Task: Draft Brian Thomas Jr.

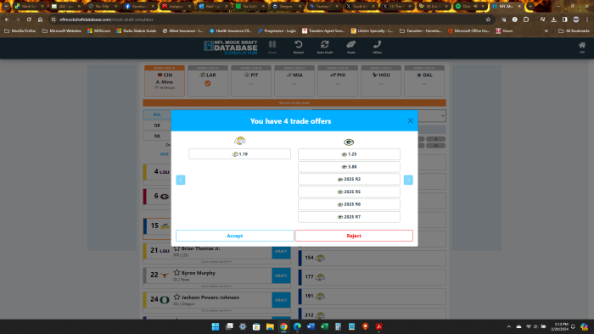Action: [281, 251]
